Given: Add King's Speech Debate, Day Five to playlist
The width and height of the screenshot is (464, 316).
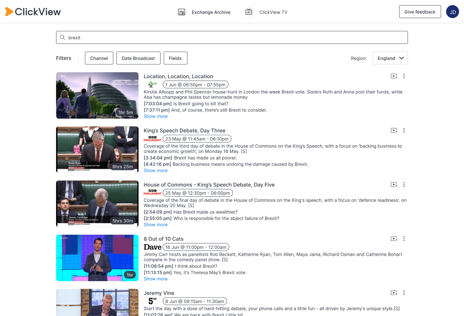Looking at the screenshot, I should 394,185.
